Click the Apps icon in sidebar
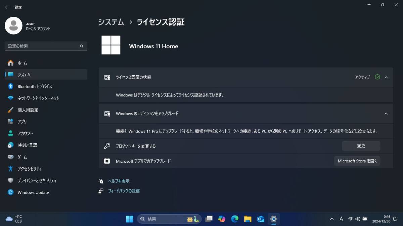The image size is (403, 226). 11,122
